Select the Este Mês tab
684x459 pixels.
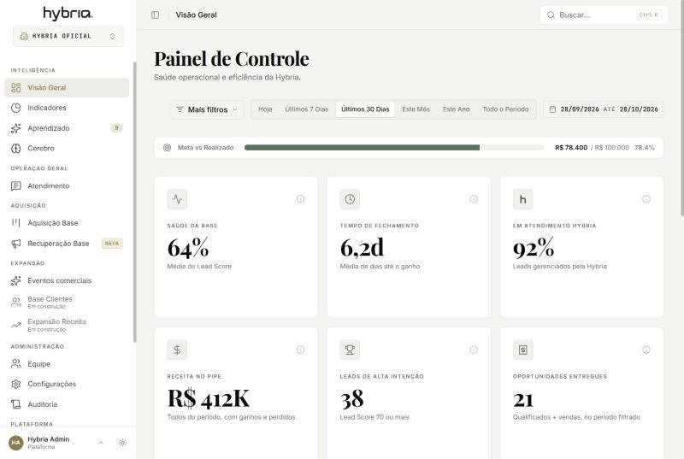[416, 109]
